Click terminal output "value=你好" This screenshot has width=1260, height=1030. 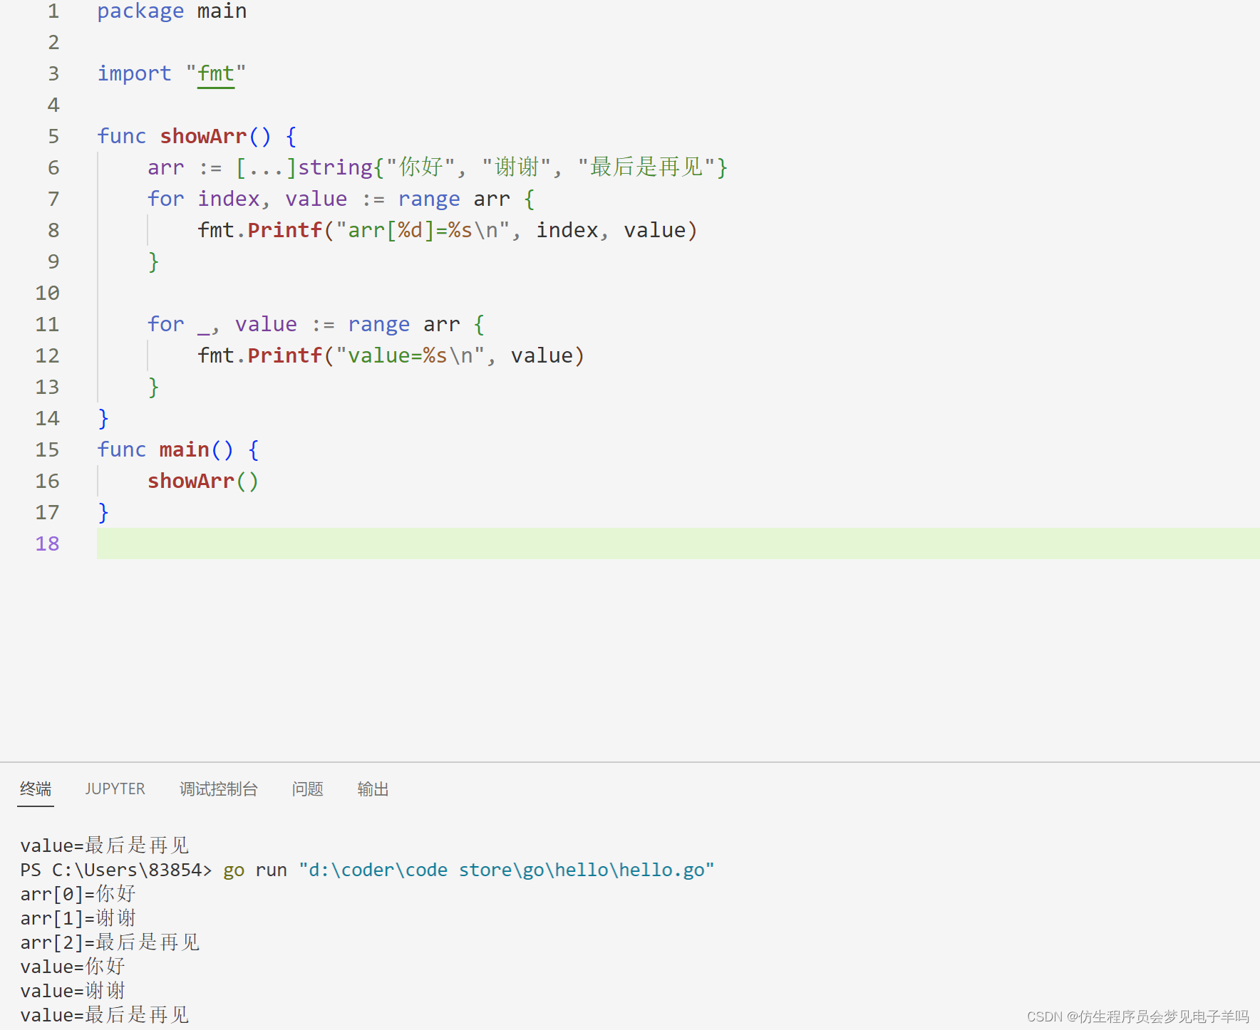(x=73, y=967)
